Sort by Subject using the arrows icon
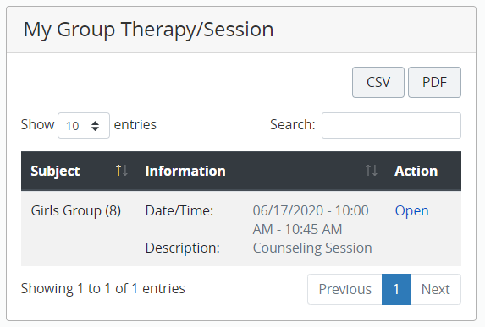 122,171
